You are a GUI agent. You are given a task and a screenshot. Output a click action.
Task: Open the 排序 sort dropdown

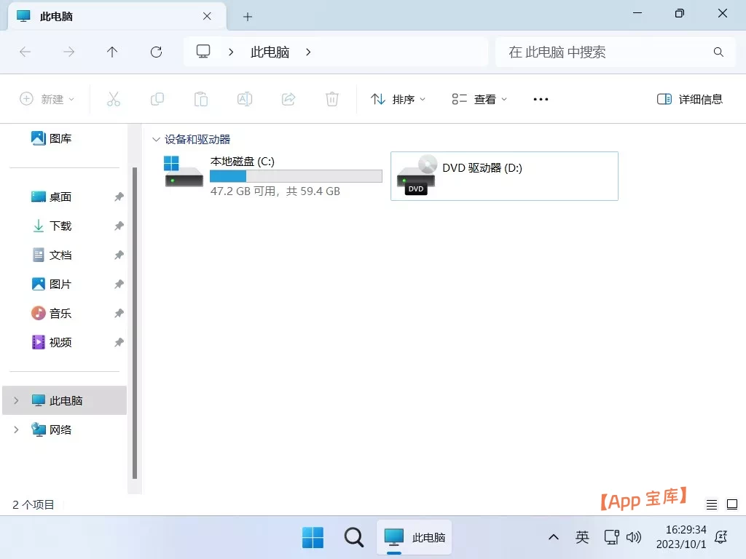click(x=398, y=99)
